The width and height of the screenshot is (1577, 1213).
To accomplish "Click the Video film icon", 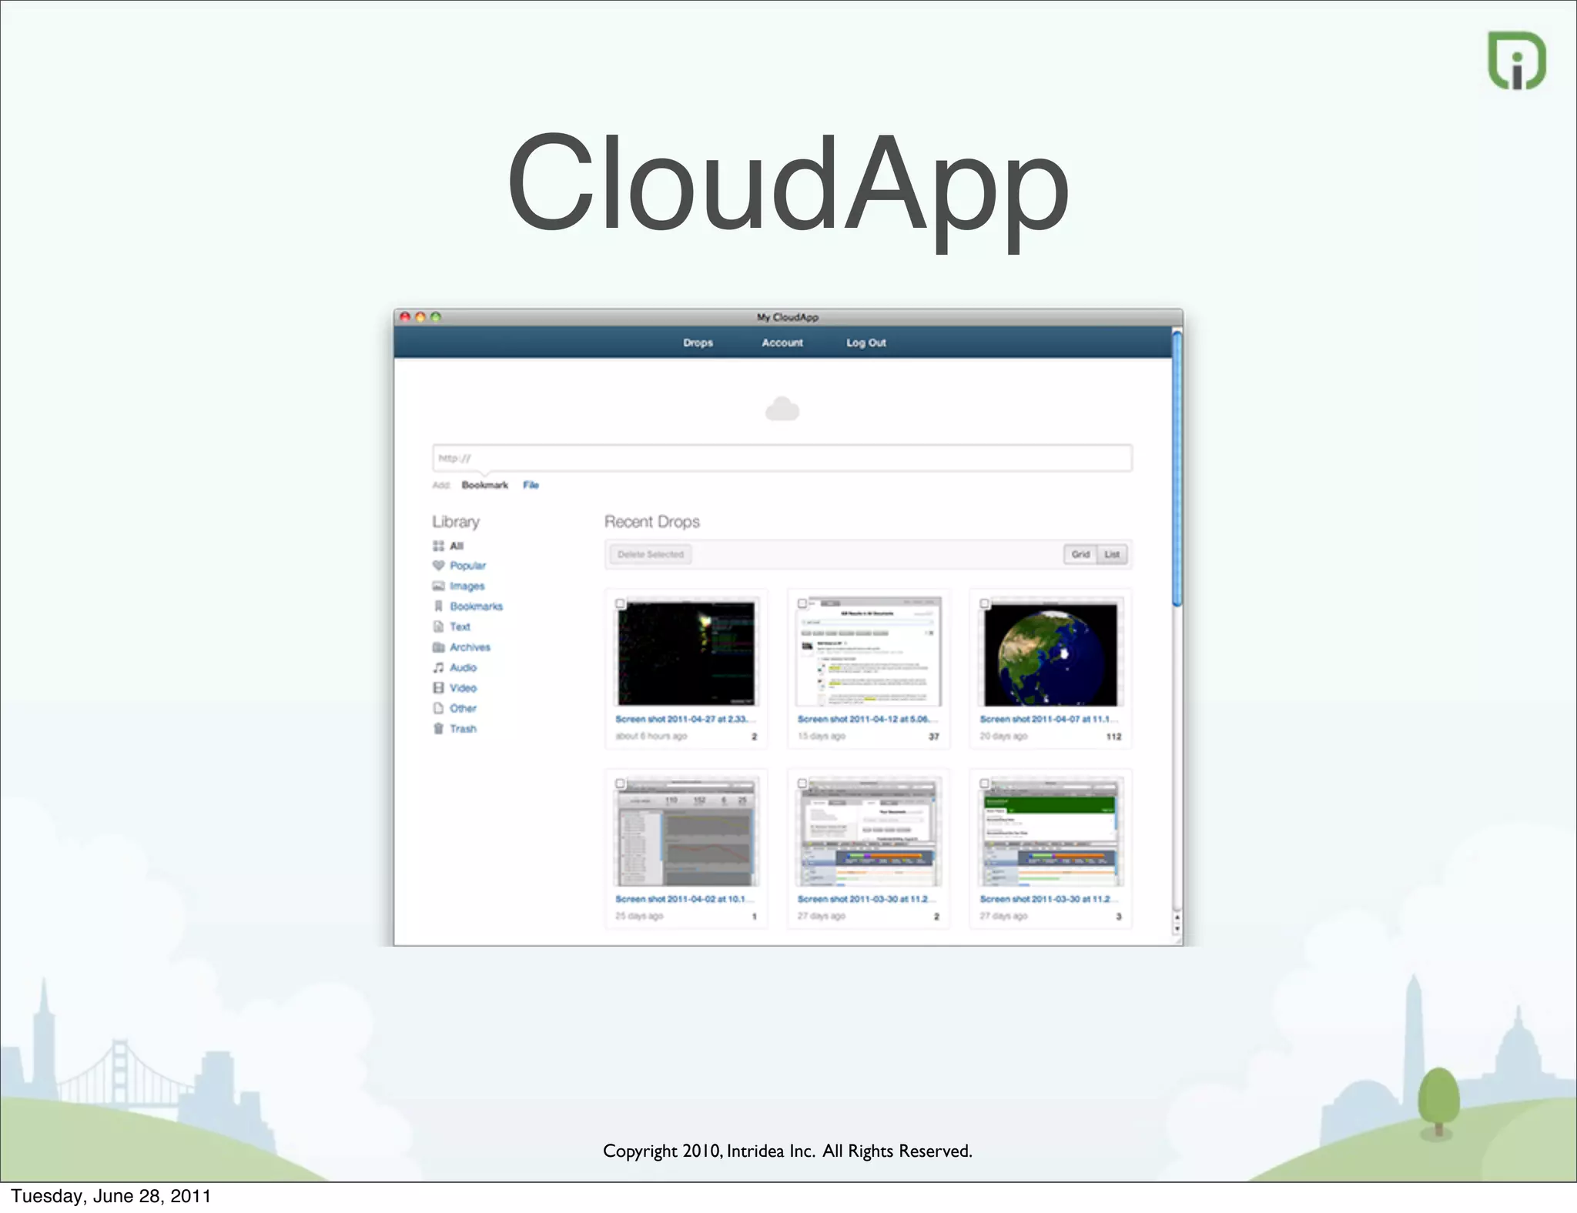I will 438,688.
